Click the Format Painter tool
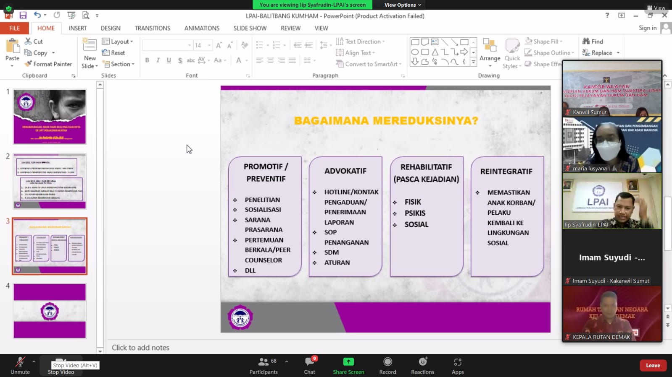Image resolution: width=672 pixels, height=377 pixels. point(48,64)
